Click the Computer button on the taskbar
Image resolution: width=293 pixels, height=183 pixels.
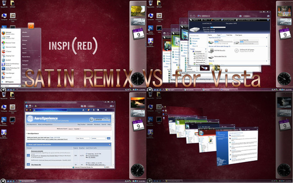coord(229,90)
